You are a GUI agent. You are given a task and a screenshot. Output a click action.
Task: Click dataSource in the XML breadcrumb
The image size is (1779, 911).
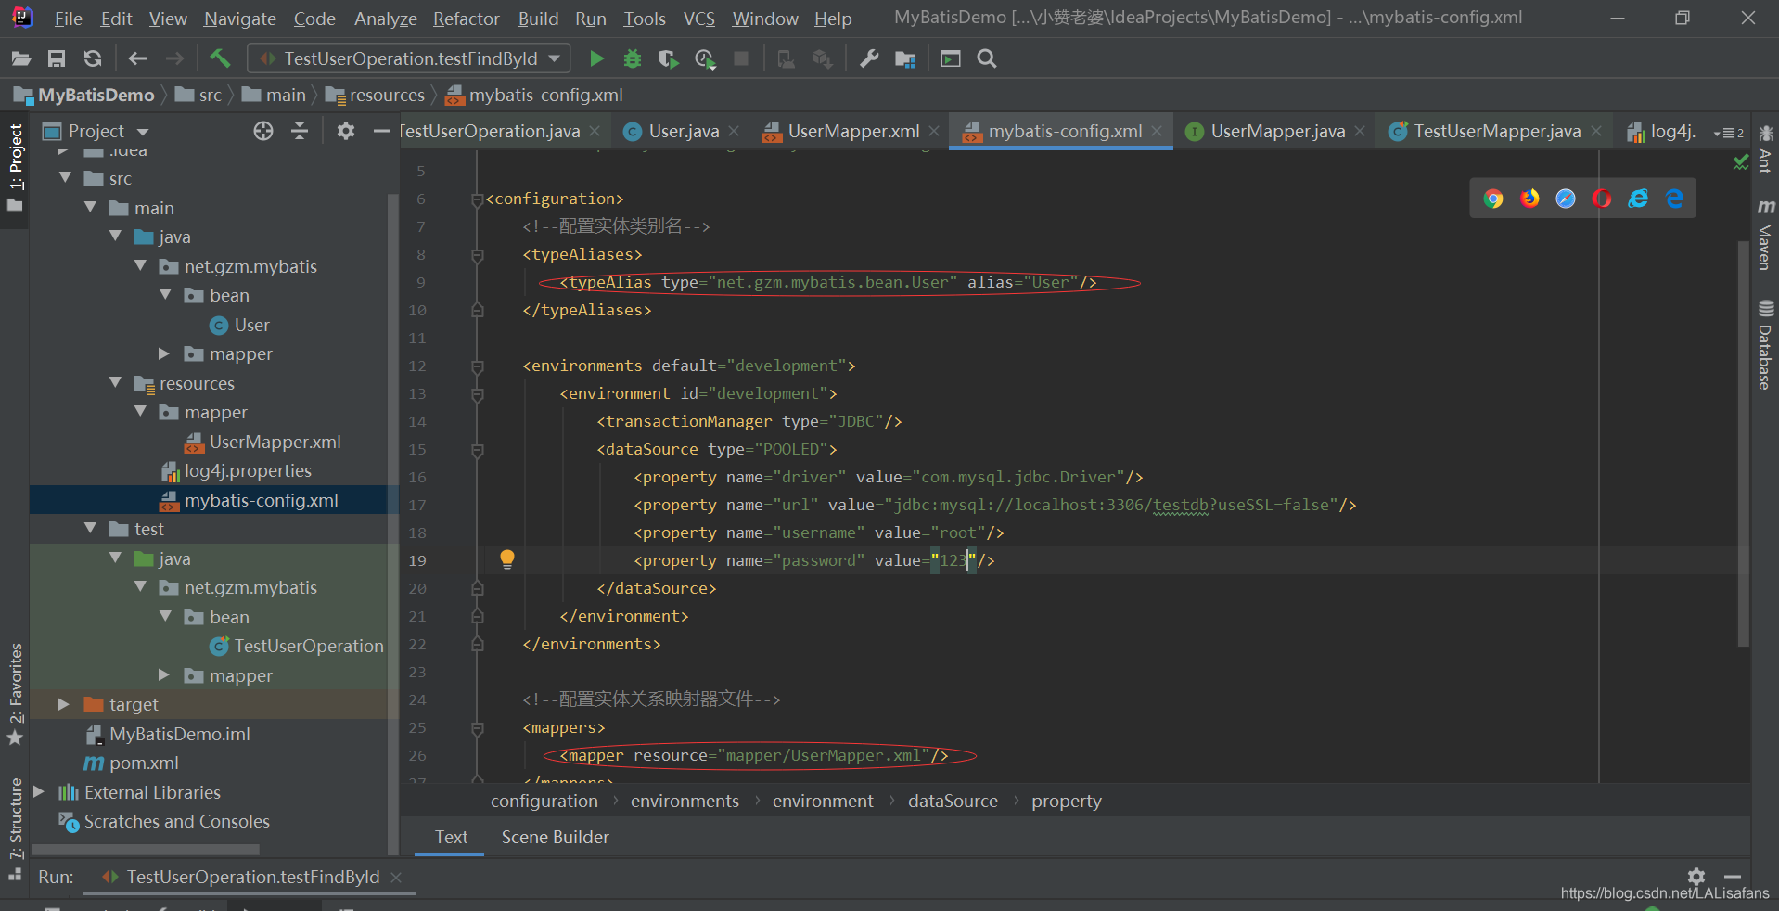[x=953, y=801]
